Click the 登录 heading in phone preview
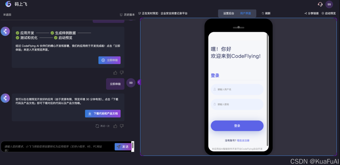The image size is (340, 165). point(215,76)
